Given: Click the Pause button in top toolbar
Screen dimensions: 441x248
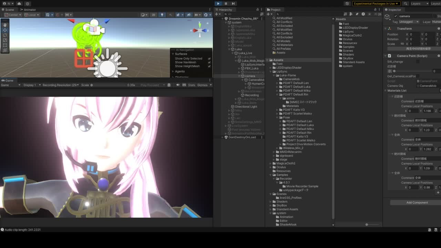Looking at the screenshot, I should coord(226,3).
